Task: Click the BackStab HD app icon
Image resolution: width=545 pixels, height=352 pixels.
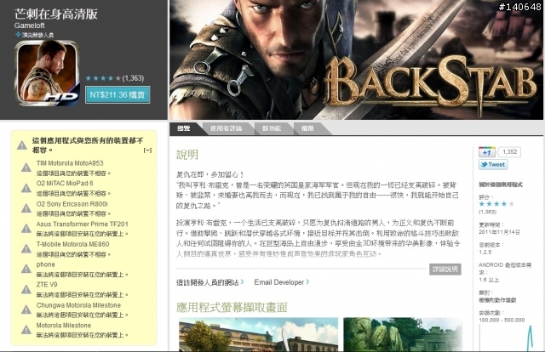Action: pos(47,72)
